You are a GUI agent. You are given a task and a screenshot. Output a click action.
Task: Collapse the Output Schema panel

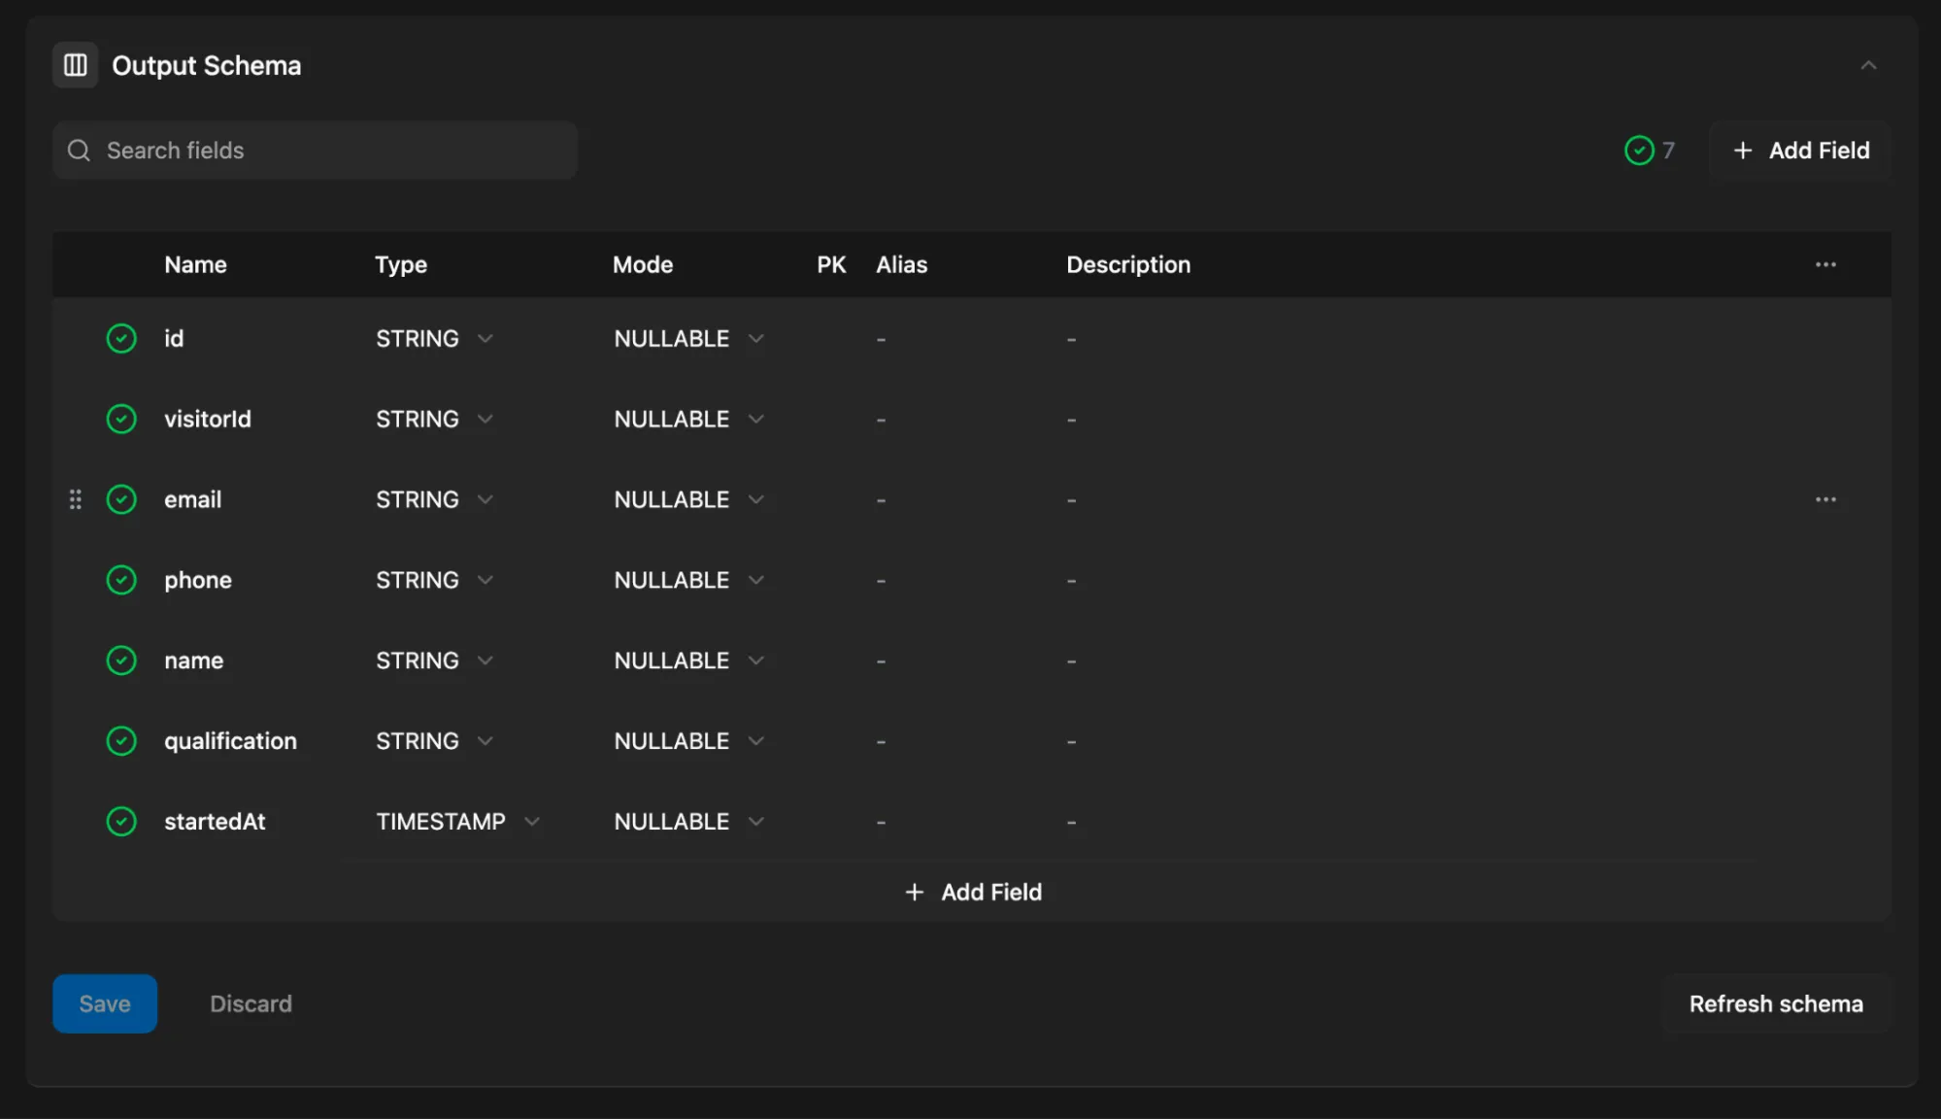pos(1869,65)
